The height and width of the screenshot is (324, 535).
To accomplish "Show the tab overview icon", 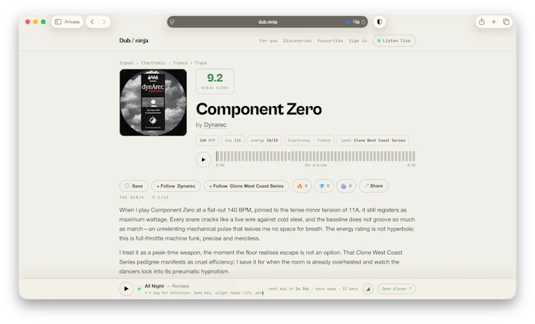I will pos(506,22).
